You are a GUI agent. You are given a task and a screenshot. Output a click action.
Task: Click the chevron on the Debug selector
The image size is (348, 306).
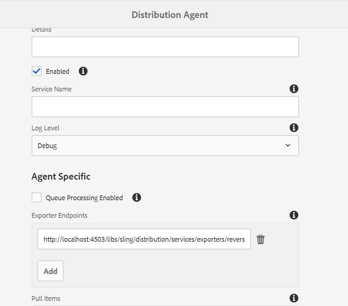pyautogui.click(x=288, y=145)
